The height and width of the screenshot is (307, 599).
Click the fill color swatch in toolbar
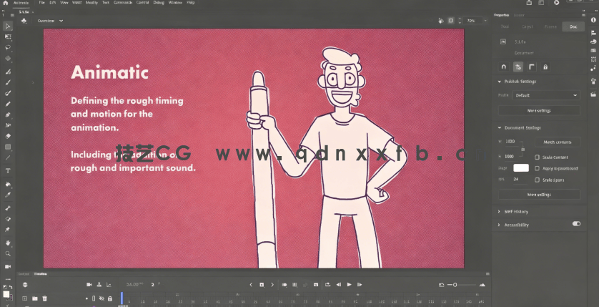click(6, 294)
